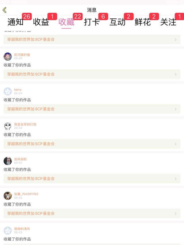Switch to the 通知 tab

[x=16, y=22]
